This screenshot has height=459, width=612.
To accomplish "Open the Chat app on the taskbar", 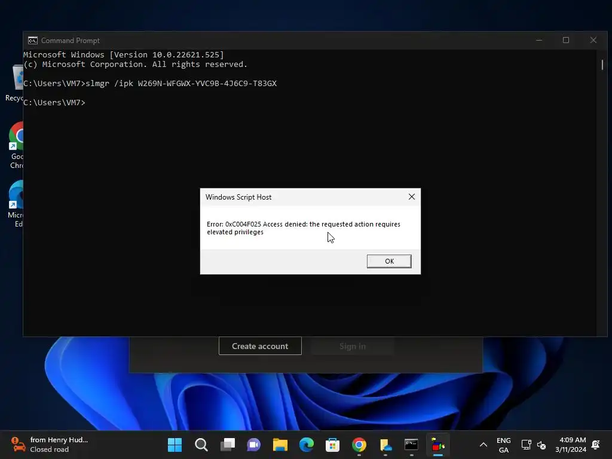I will [253, 445].
